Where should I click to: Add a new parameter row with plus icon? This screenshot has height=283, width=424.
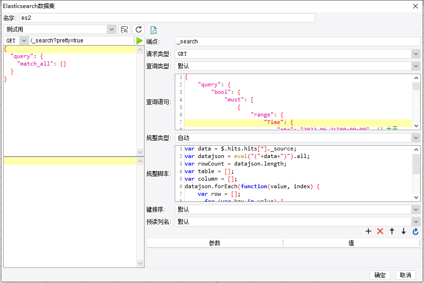click(x=368, y=231)
